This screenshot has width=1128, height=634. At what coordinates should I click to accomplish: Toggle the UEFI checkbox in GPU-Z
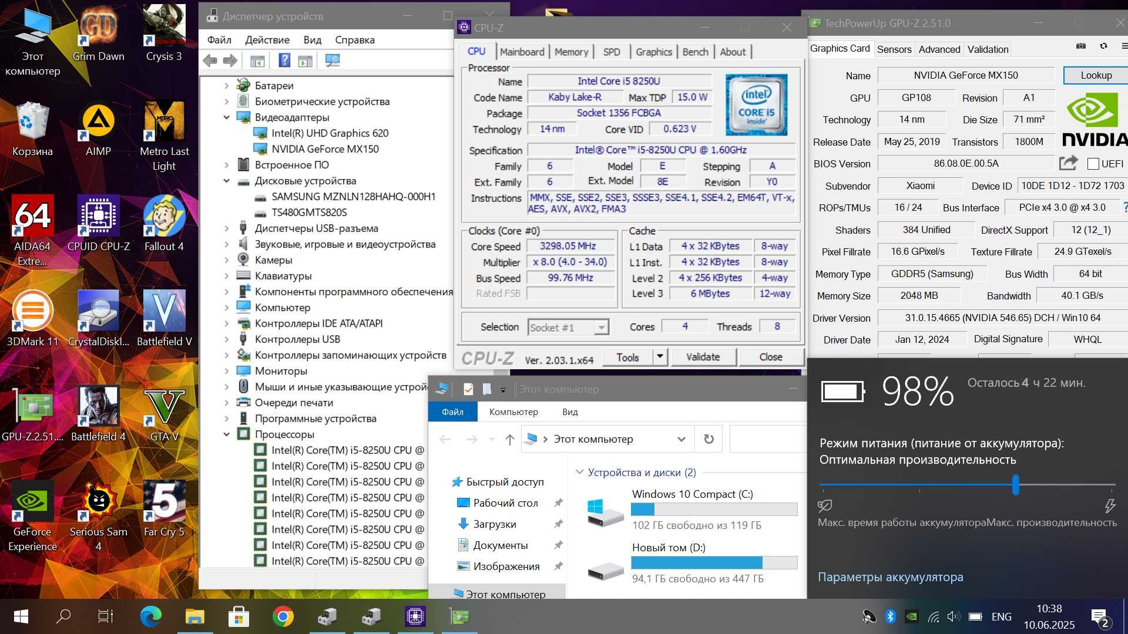tap(1093, 164)
